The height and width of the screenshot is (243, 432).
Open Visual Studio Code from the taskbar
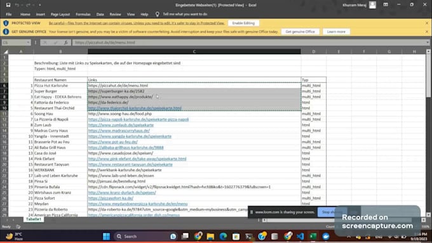[x=300, y=237]
